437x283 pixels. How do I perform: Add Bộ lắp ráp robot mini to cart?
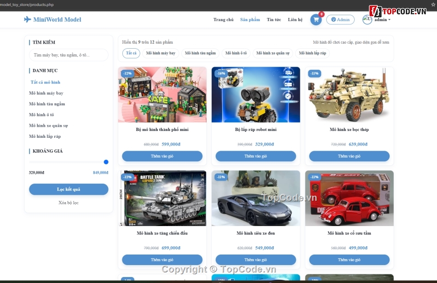256,156
